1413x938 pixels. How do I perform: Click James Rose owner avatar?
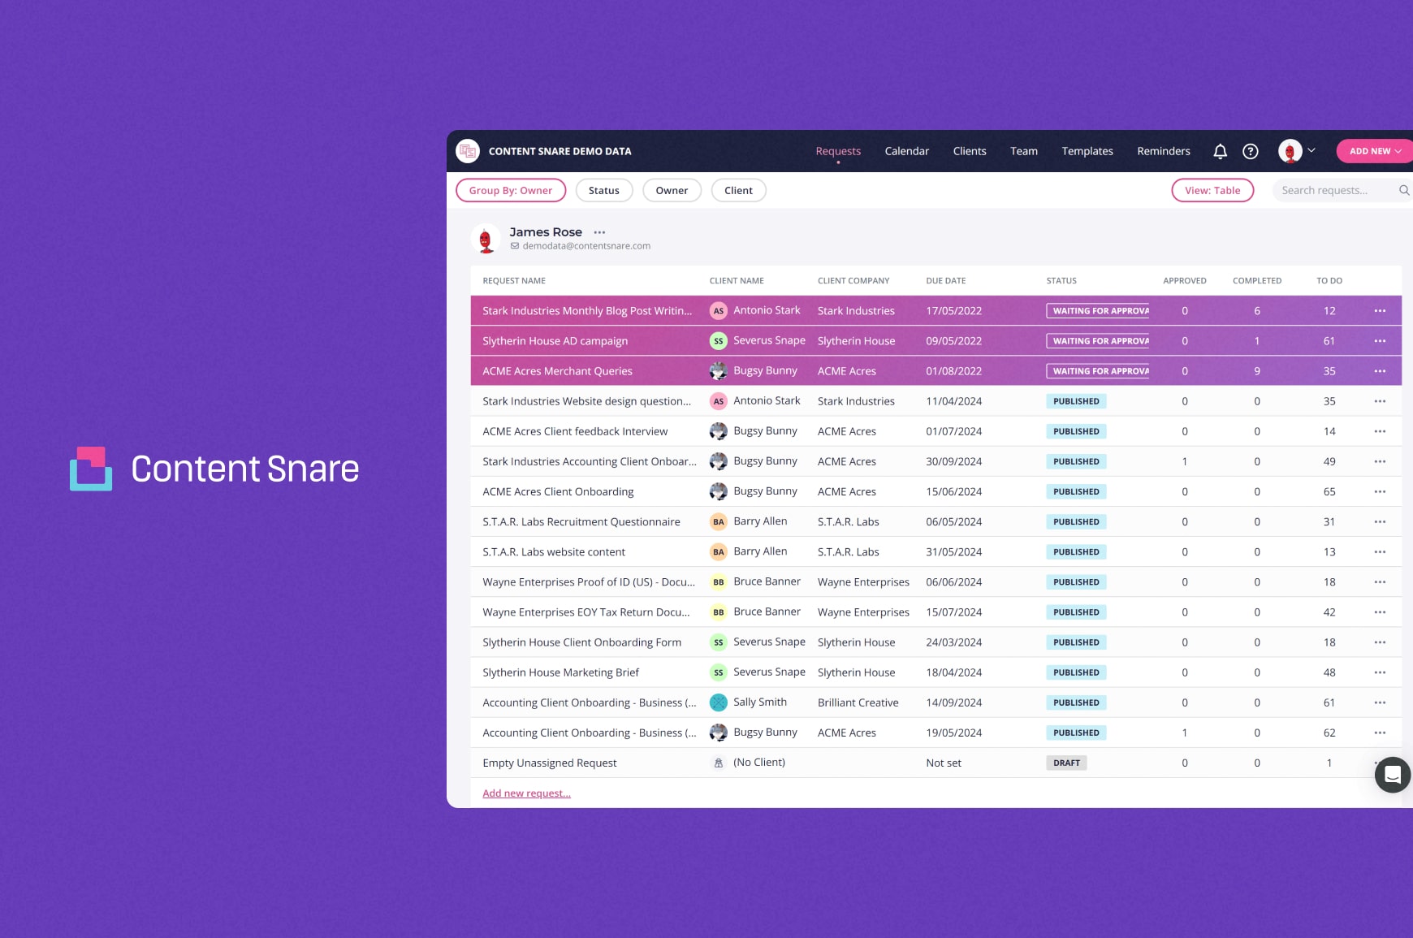(486, 239)
